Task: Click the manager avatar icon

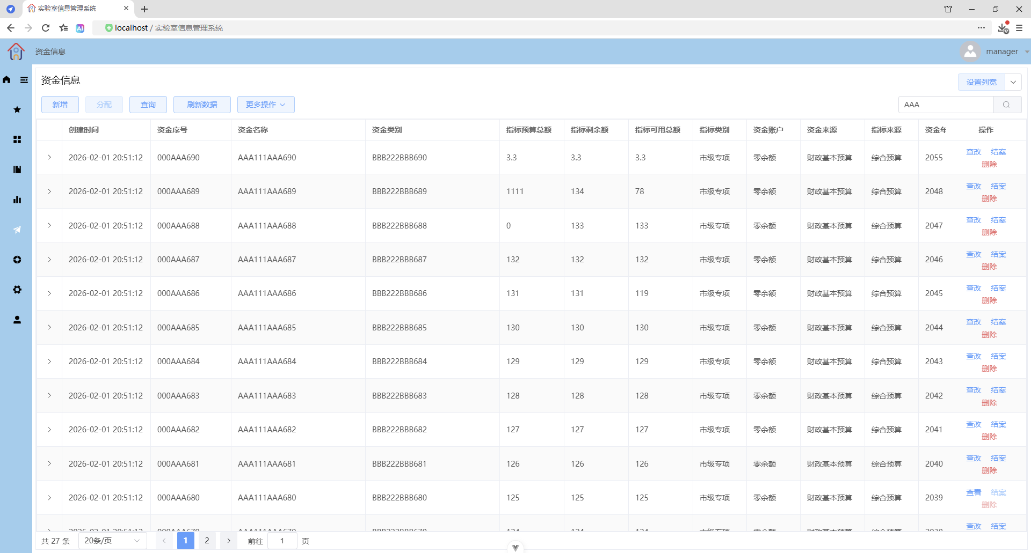Action: click(970, 51)
